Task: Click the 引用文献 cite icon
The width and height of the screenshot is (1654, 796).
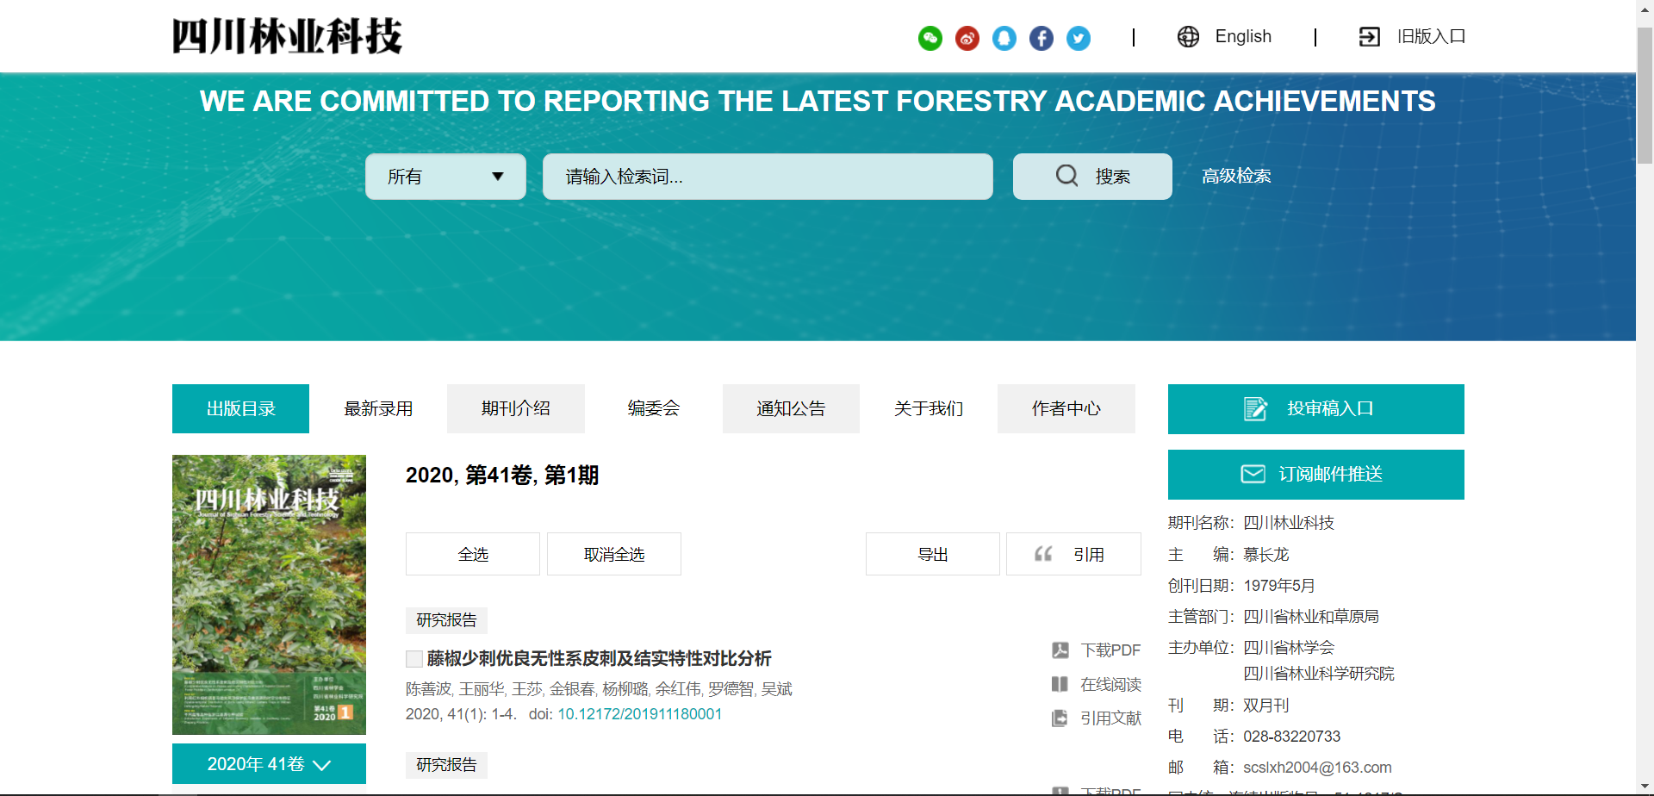Action: click(x=1060, y=718)
